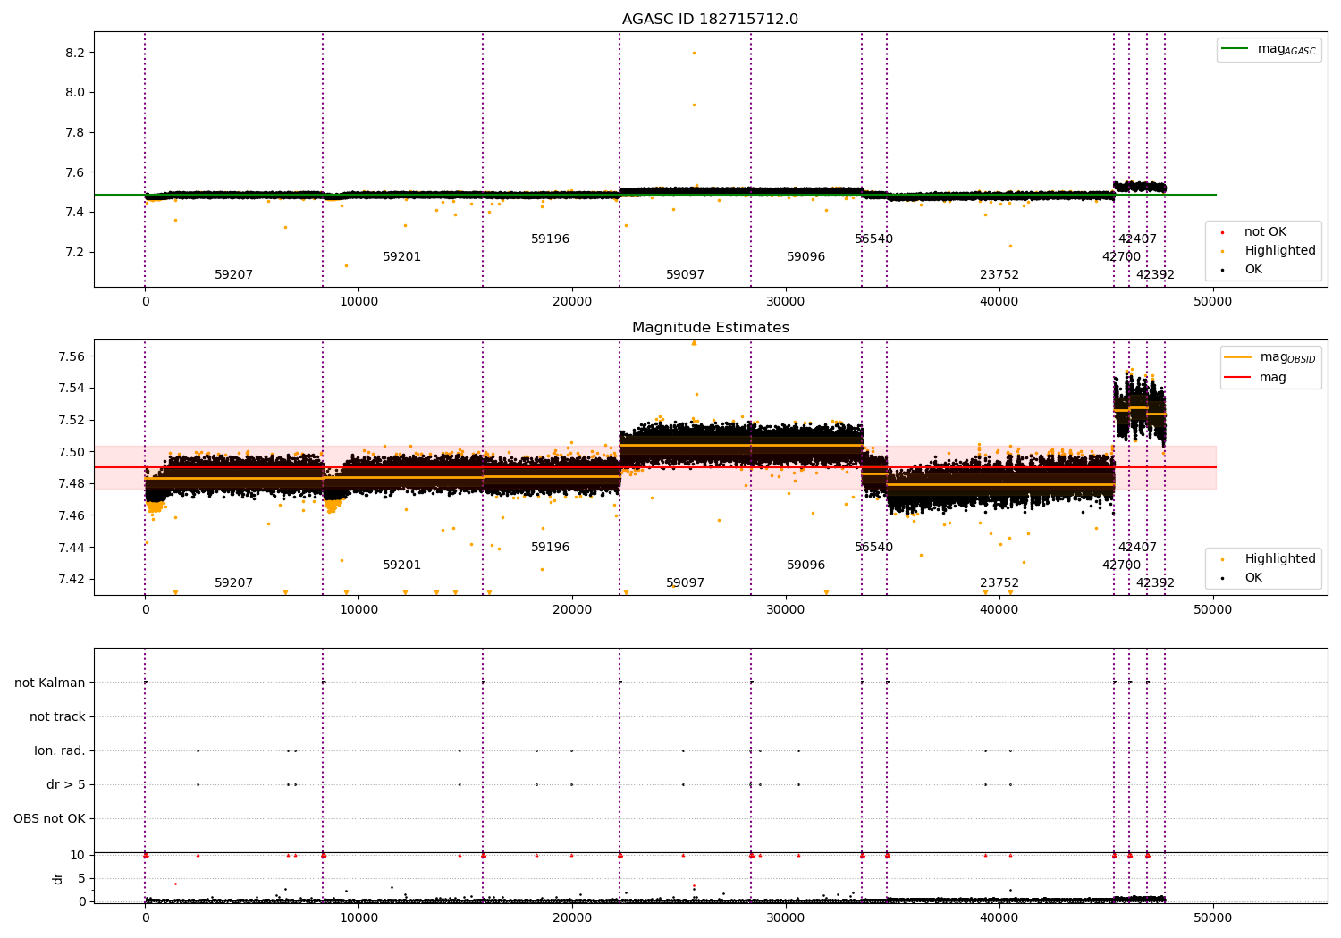Viewport: 1341px width, 938px height.
Task: Click the dr axis tick label 10
Action: click(x=78, y=855)
